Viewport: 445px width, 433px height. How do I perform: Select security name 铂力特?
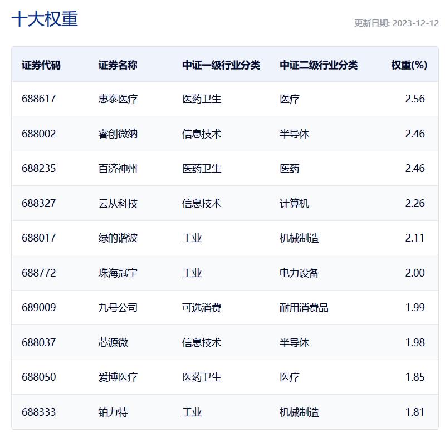point(113,412)
